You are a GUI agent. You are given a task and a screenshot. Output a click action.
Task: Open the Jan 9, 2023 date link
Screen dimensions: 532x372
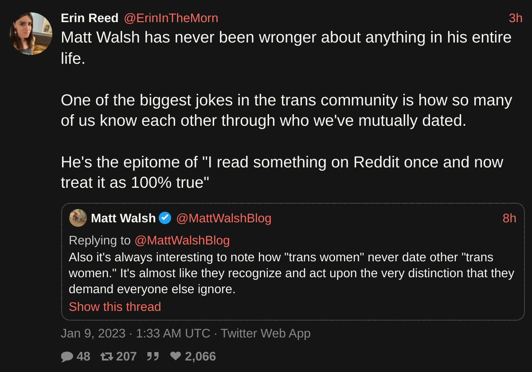[93, 333]
